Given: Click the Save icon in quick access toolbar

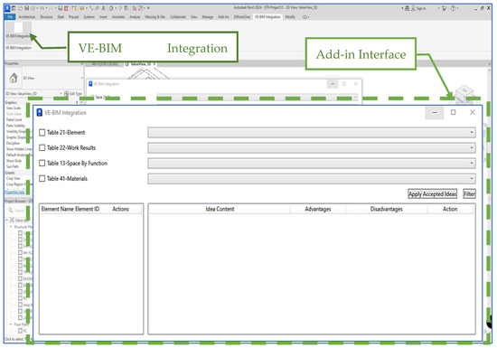Looking at the screenshot, I should point(27,8).
